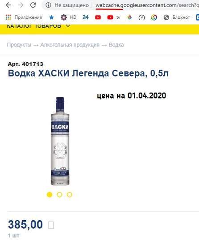Open the speedometer bookmark icon
Image resolution: width=199 pixels, height=244 pixels.
(x=141, y=17)
